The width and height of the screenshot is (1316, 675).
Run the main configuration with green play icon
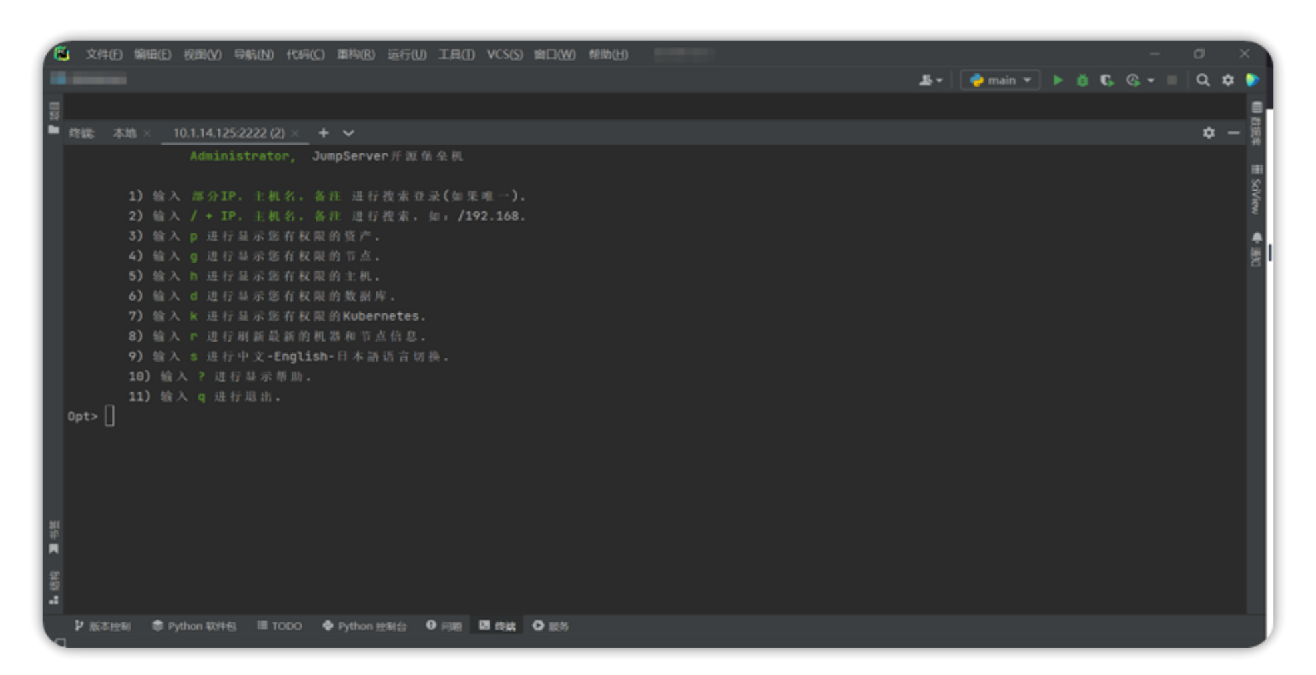pos(1058,80)
